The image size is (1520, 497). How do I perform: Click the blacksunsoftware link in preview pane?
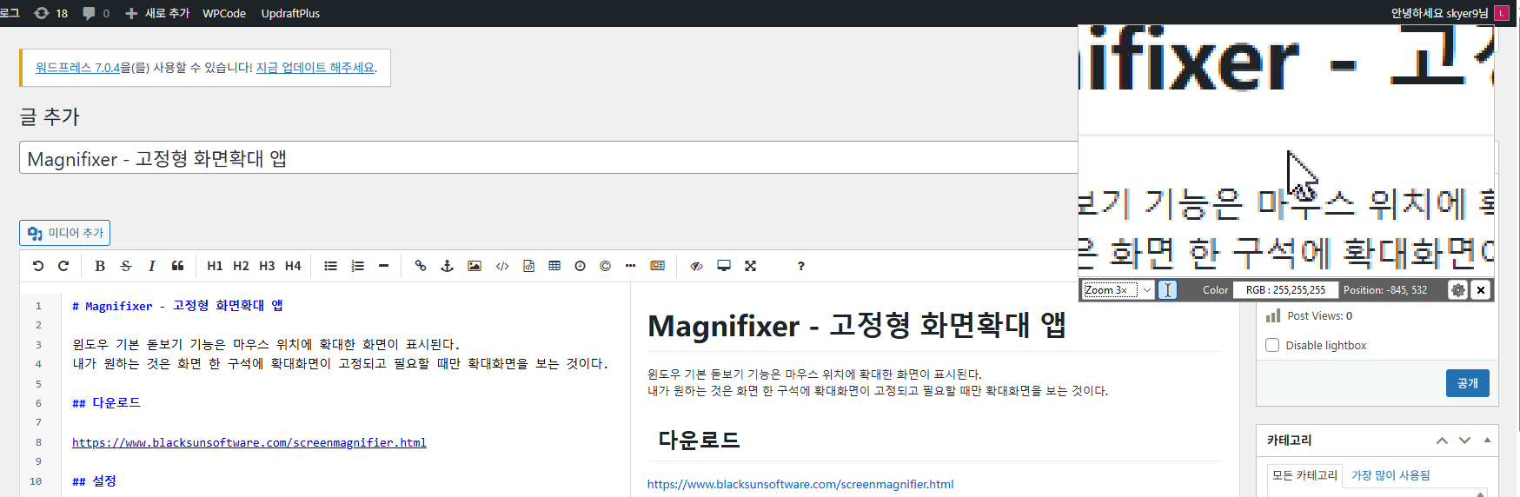click(x=800, y=484)
